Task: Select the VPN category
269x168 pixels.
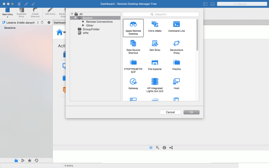Action: click(86, 33)
